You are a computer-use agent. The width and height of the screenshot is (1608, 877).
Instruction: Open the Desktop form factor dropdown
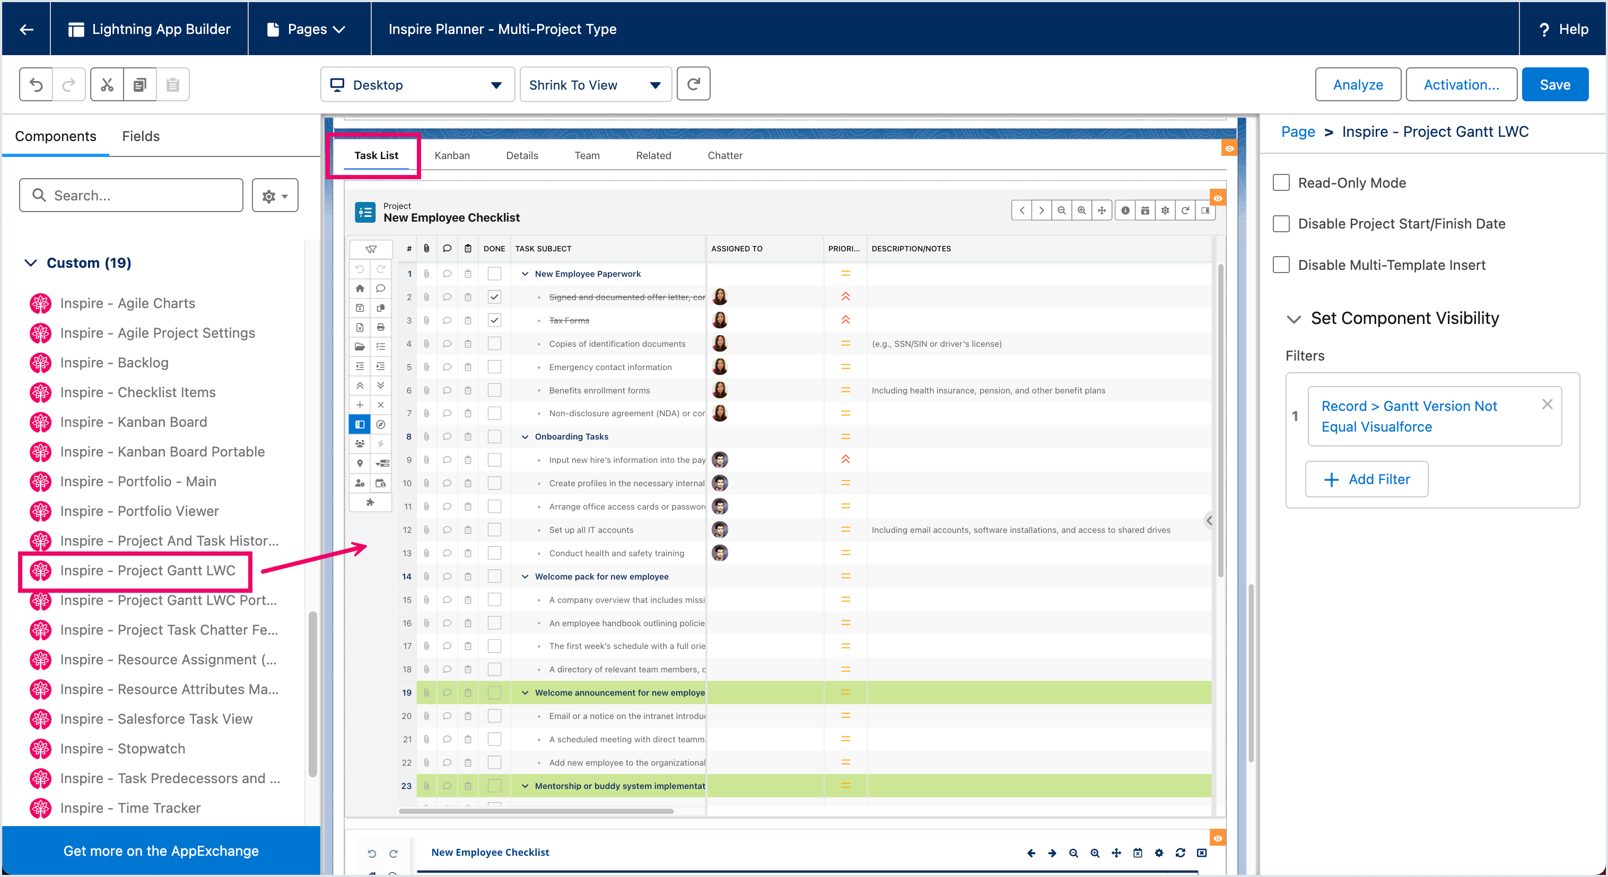pos(417,84)
